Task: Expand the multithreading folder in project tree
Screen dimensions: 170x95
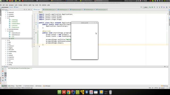Action: (6, 52)
